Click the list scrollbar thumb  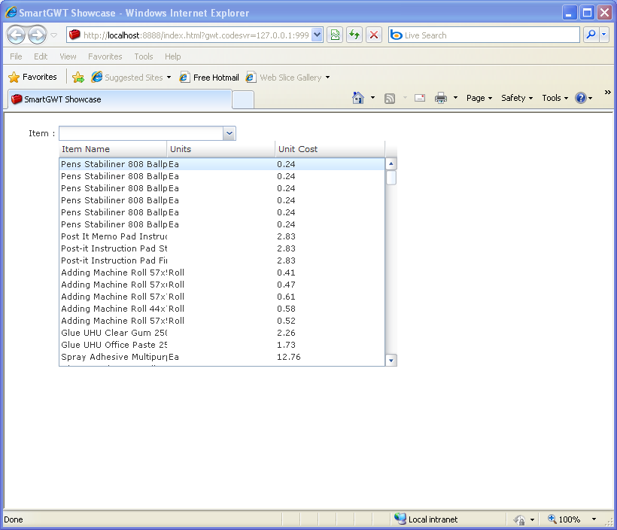(391, 178)
